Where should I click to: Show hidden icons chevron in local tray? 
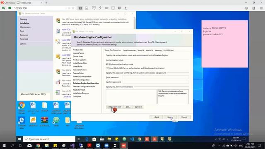coord(219,145)
